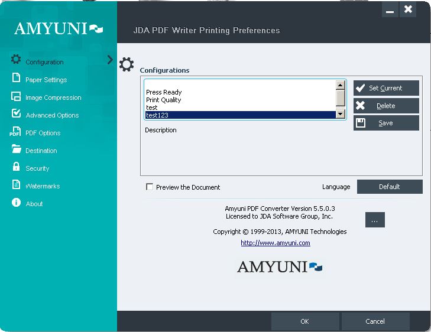Open PDF Options section
This screenshot has width=431, height=332.
point(43,133)
